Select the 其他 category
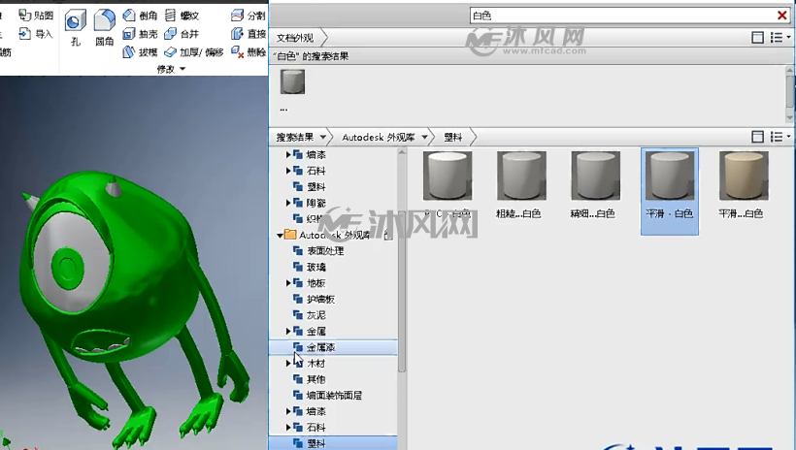 (x=315, y=379)
